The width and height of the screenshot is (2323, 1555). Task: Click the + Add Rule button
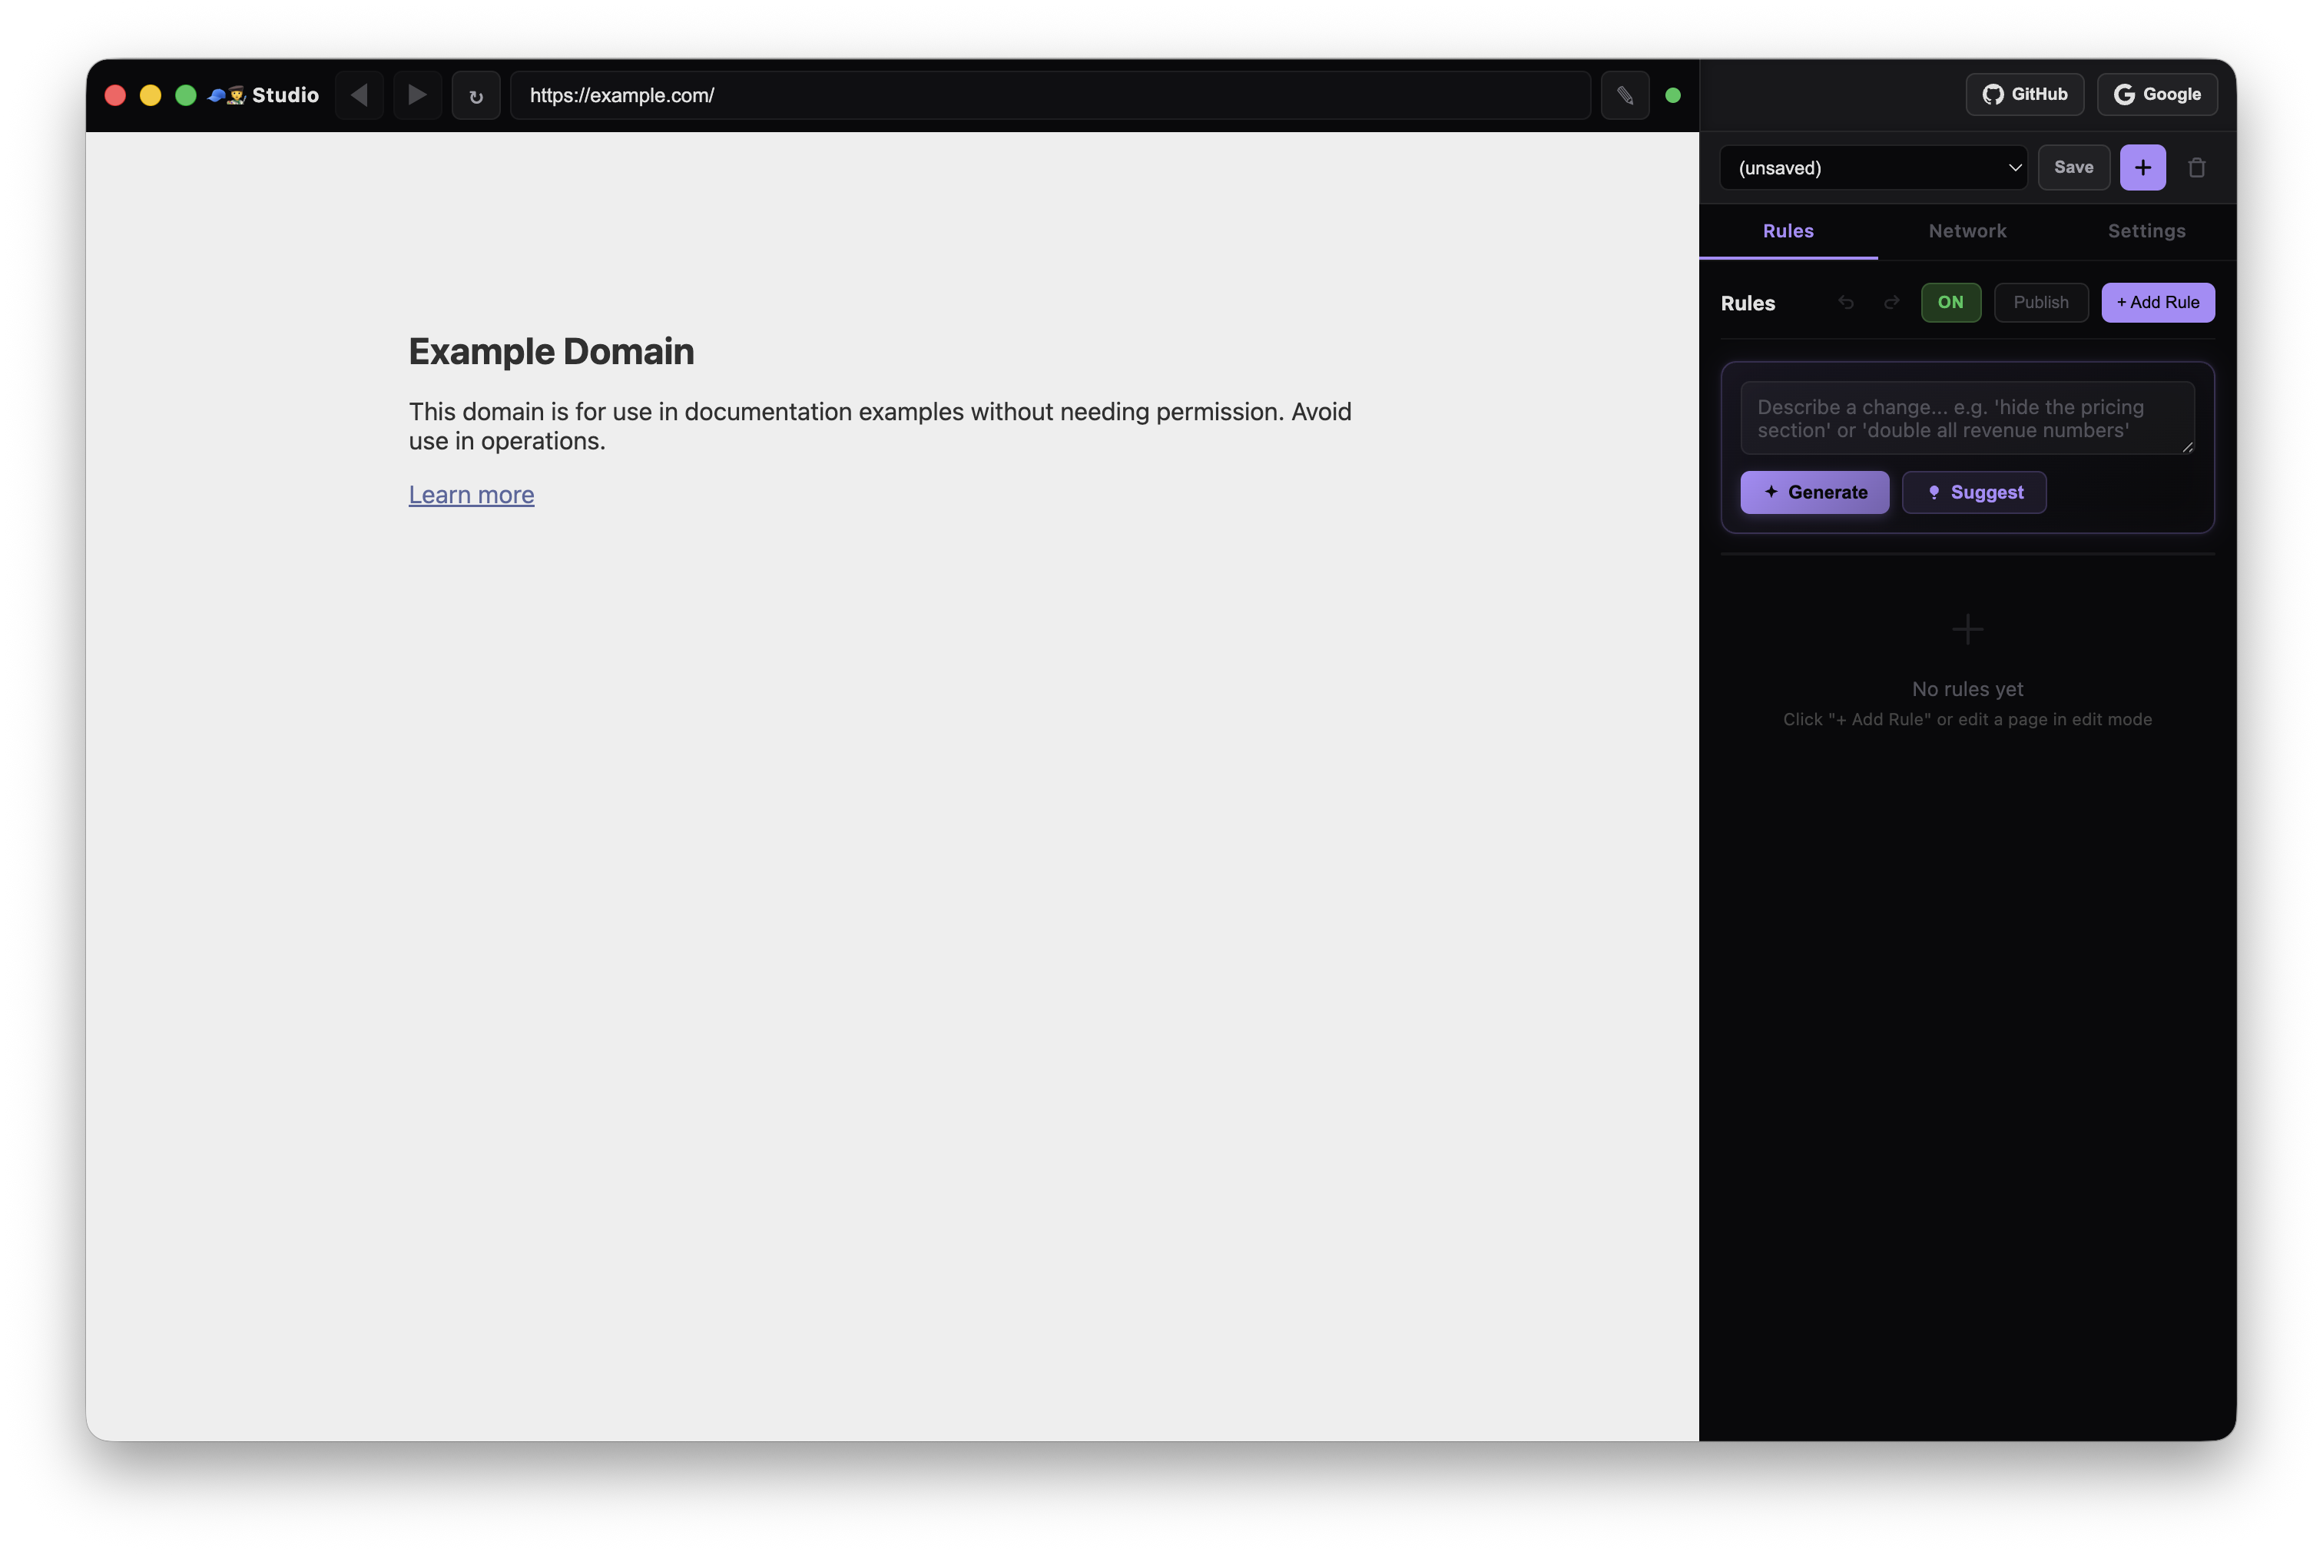pyautogui.click(x=2157, y=303)
